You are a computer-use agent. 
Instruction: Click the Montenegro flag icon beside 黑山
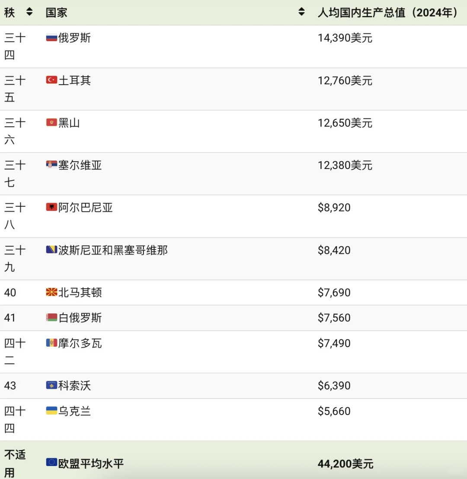[51, 122]
